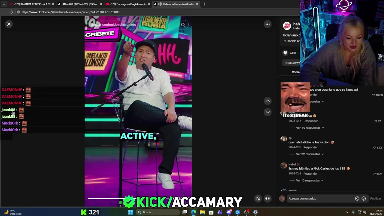Image resolution: width=384 pixels, height=216 pixels.
Task: Like the video with the heart icon
Action: 285,53
